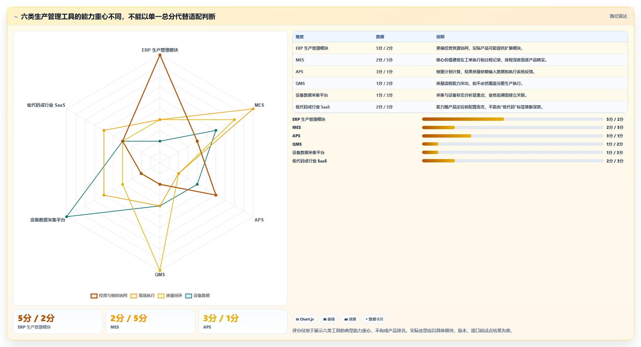Toggle the 经营与物料协同 legend swatch

pos(94,296)
